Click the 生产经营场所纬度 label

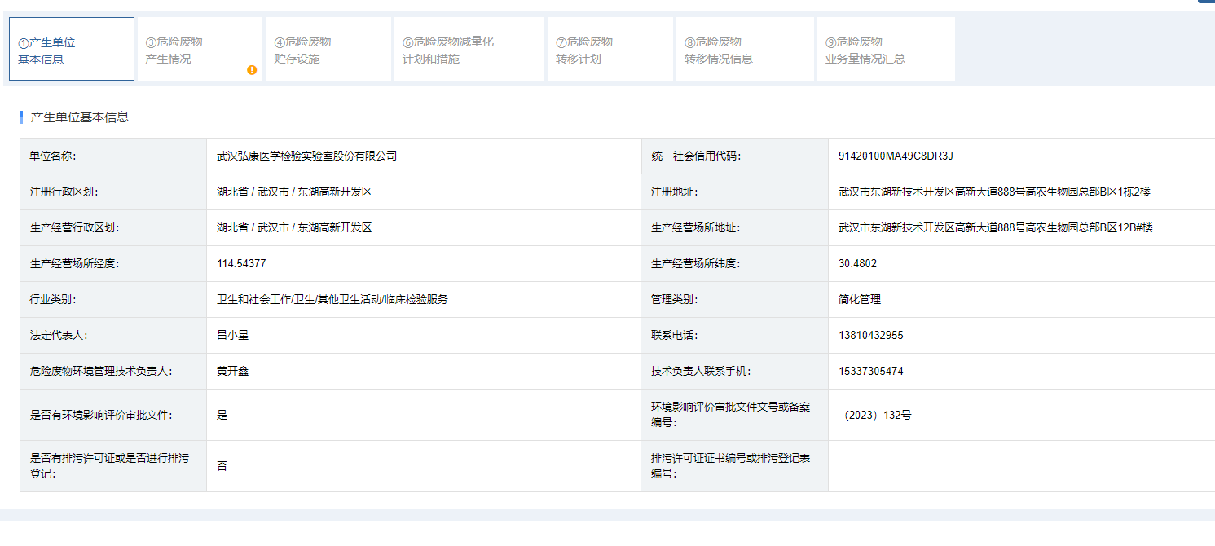(696, 263)
